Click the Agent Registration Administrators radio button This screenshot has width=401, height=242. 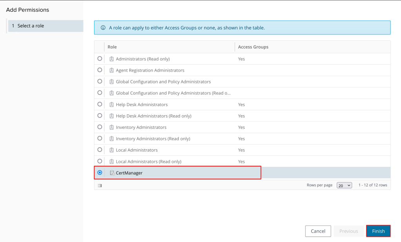(100, 70)
